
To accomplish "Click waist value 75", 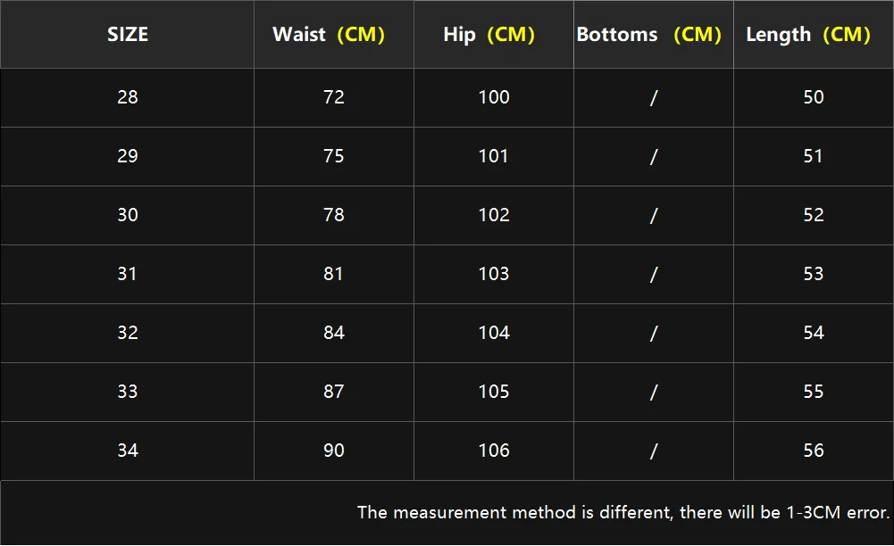I will 333,156.
